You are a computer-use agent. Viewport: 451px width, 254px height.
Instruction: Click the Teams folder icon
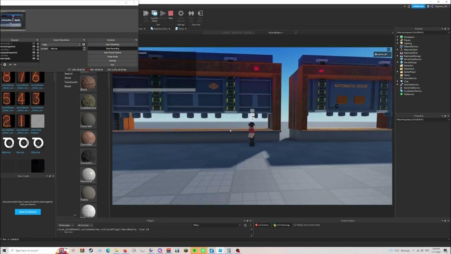point(401,75)
